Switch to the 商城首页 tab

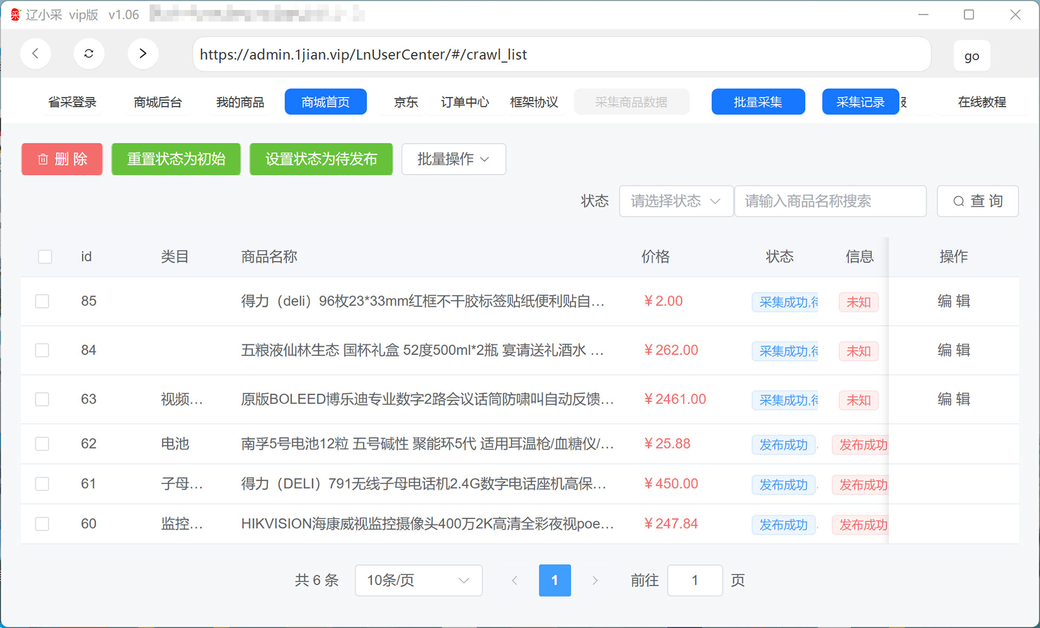click(325, 102)
